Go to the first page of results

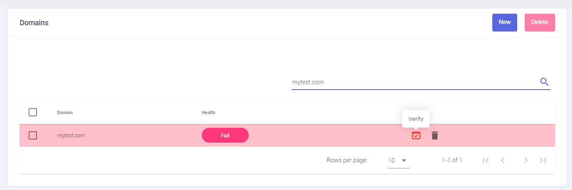(x=486, y=160)
